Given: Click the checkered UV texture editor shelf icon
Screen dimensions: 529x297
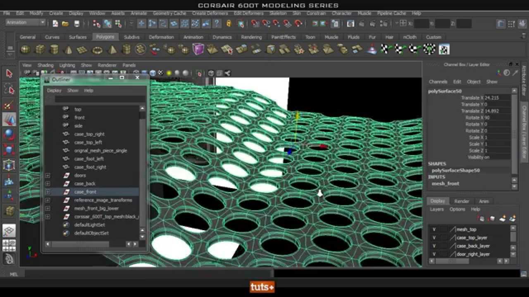Looking at the screenshot, I should pos(444,49).
